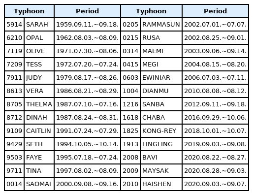
Task: Click HAISHEN period 2020.09.03.~09.07.
Action: (215, 184)
